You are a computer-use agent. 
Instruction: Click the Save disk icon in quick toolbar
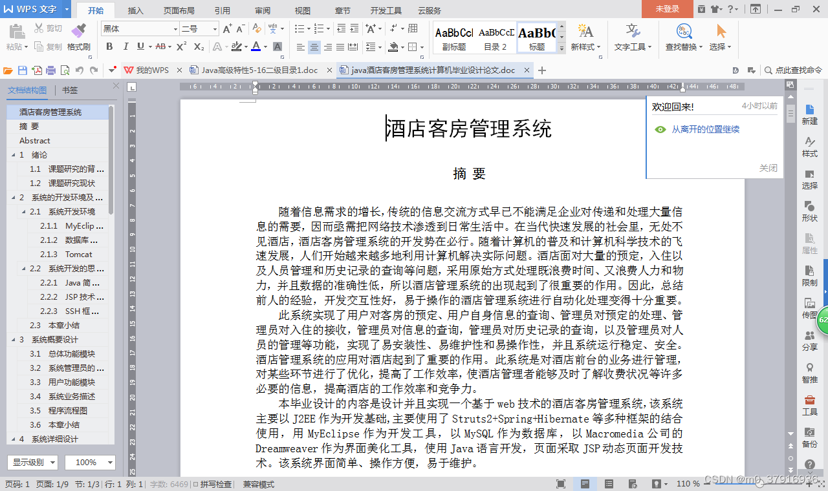(x=23, y=70)
